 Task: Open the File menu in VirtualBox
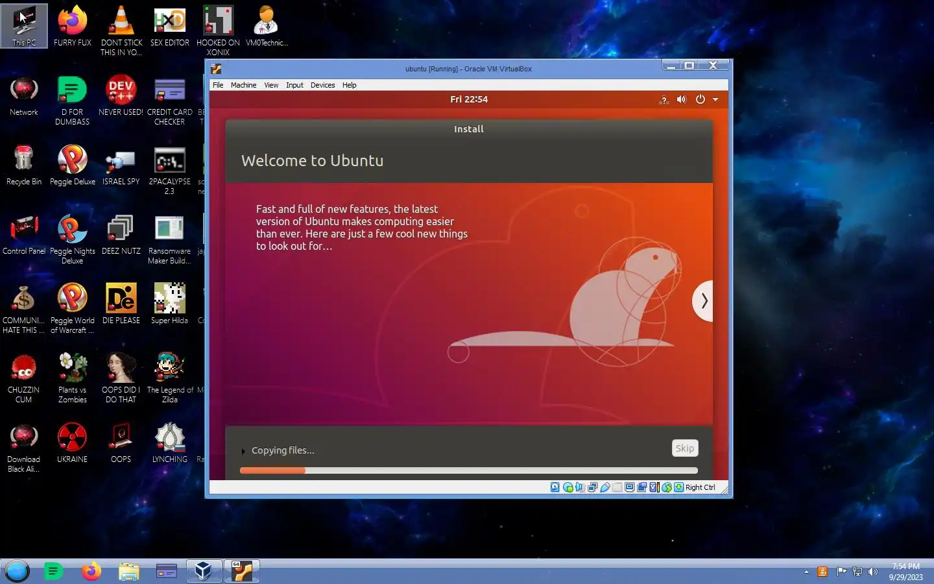(218, 85)
